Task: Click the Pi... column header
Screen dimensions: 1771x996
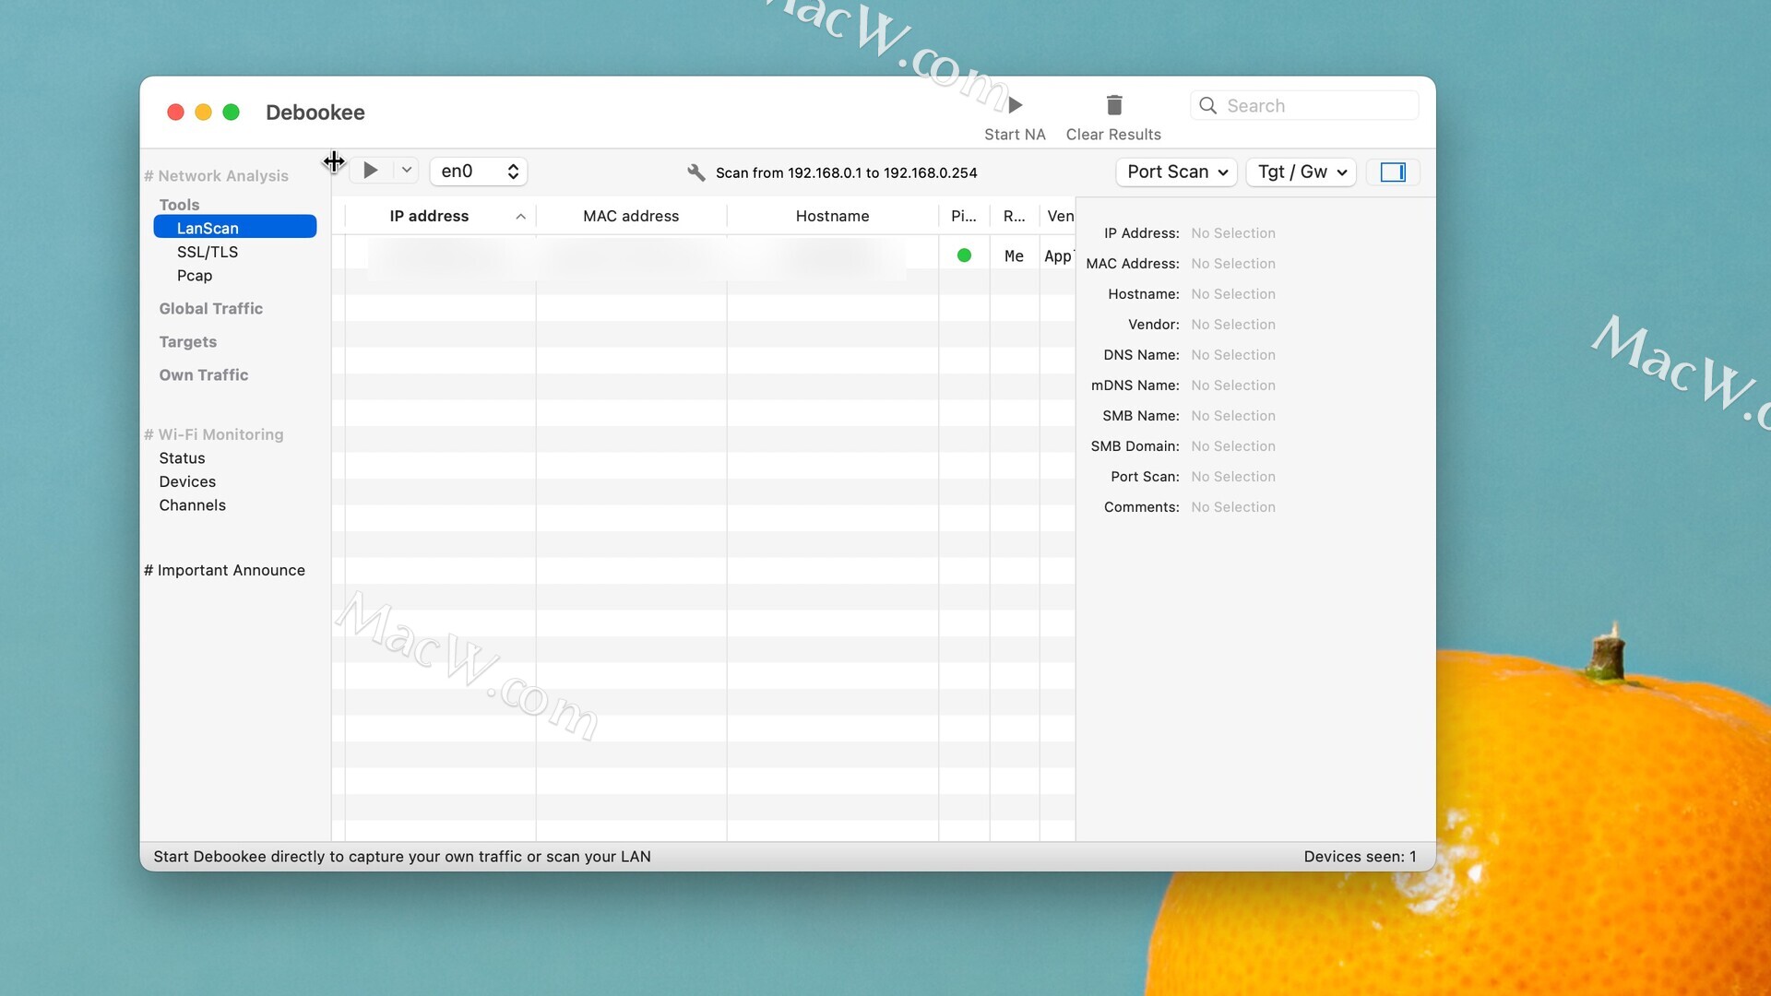Action: pyautogui.click(x=964, y=216)
